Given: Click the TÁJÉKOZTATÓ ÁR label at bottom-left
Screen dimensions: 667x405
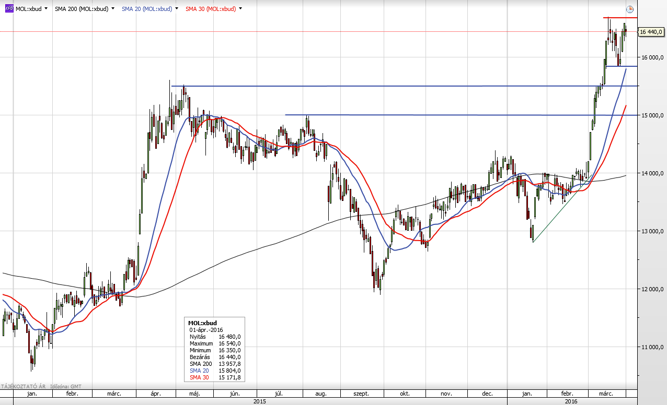Looking at the screenshot, I should click(x=24, y=387).
